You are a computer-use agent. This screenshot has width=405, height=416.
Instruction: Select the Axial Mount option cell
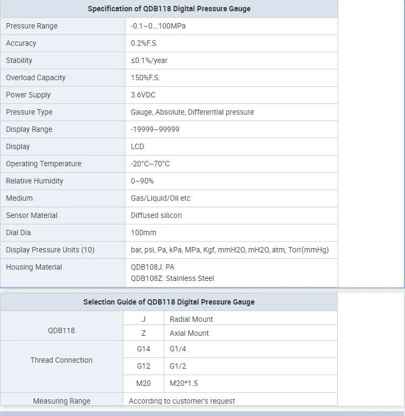(x=189, y=333)
